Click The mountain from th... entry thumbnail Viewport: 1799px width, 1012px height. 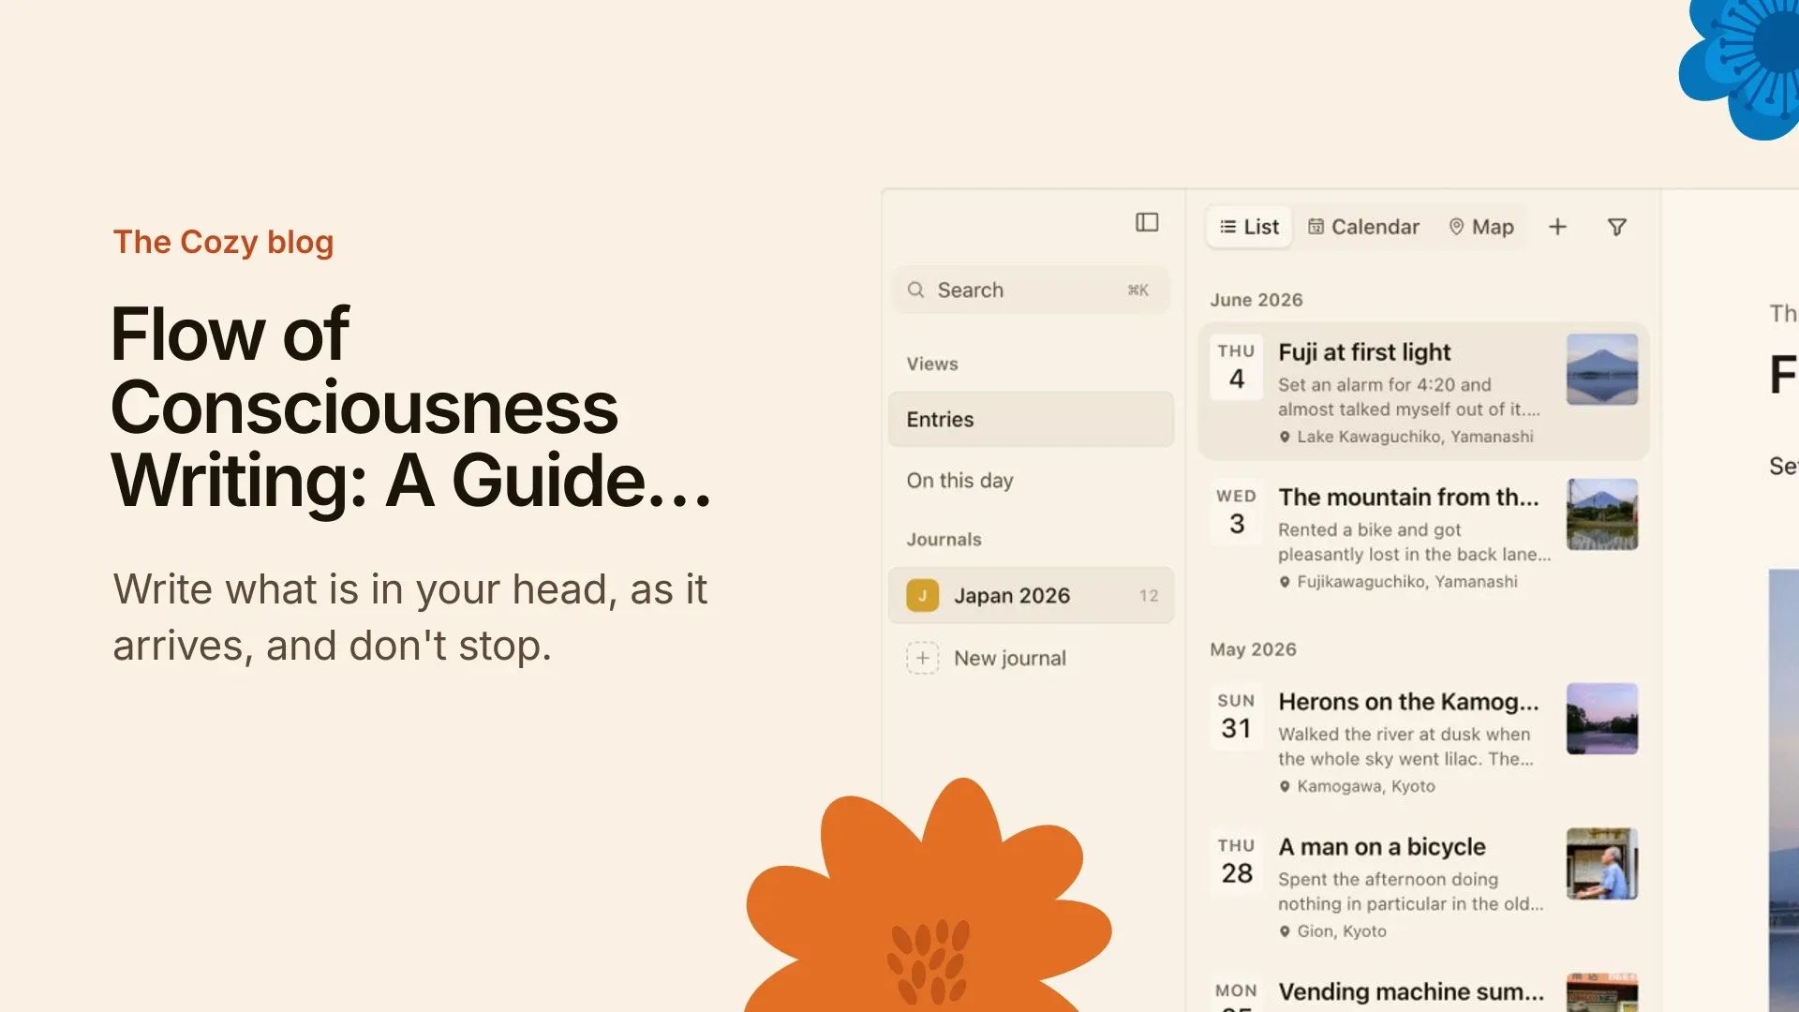pyautogui.click(x=1602, y=514)
